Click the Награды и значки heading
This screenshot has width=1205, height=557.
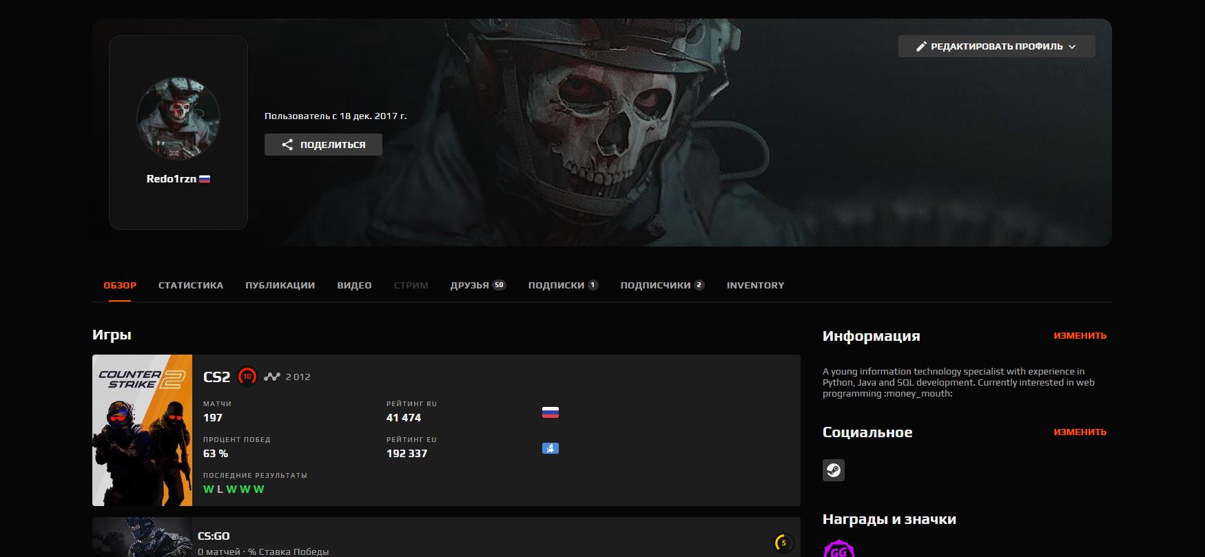[889, 519]
